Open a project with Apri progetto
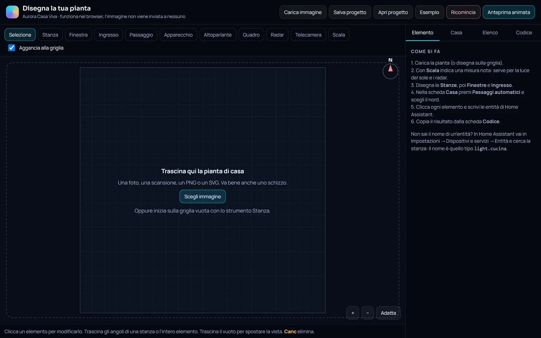Screen dimensions: 541x338 pyautogui.click(x=393, y=12)
